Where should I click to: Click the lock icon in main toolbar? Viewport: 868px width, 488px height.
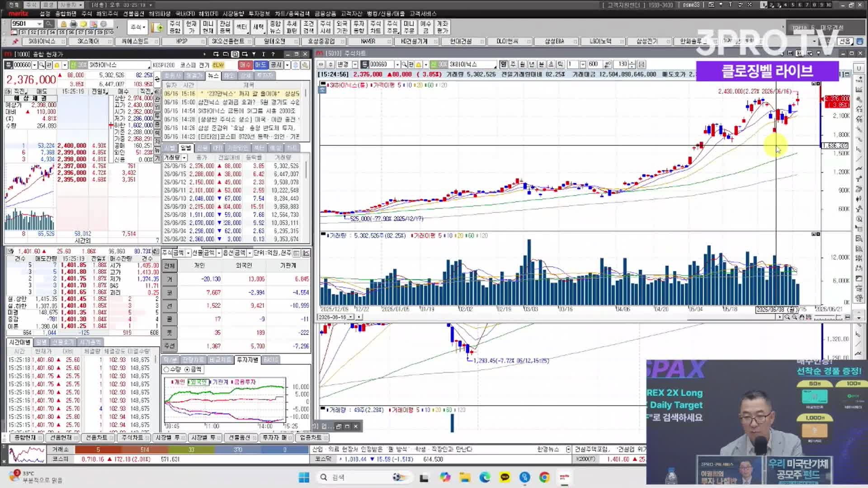tap(64, 23)
